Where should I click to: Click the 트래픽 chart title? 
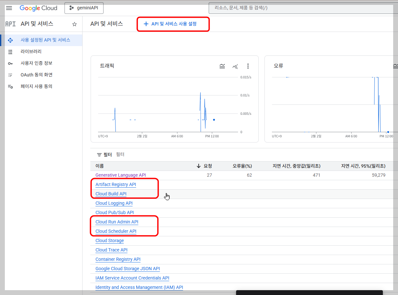pyautogui.click(x=107, y=66)
